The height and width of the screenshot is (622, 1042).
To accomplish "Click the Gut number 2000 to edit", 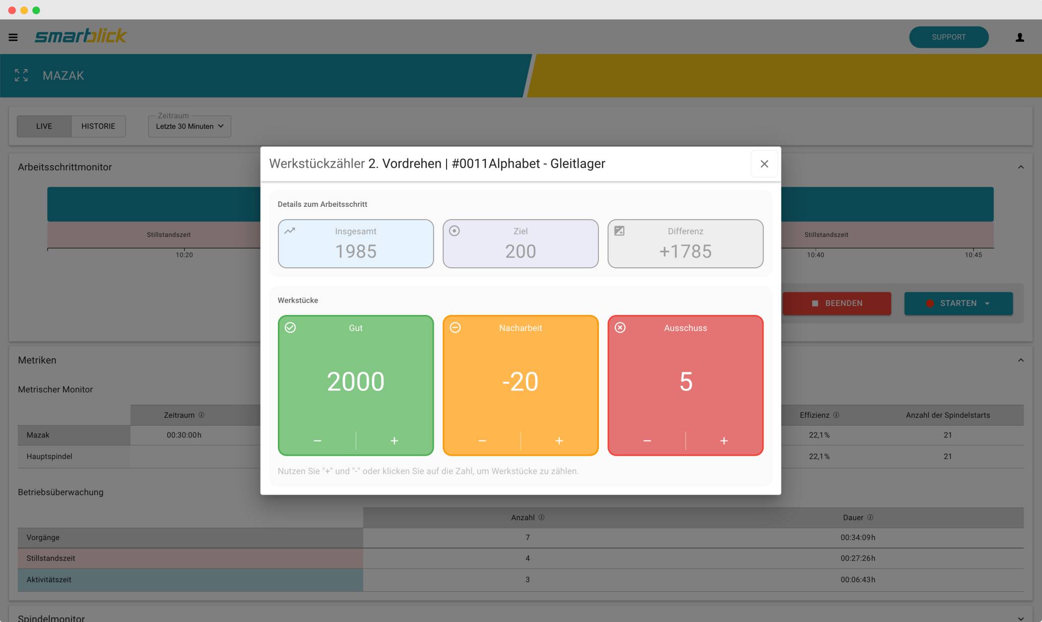I will click(356, 381).
